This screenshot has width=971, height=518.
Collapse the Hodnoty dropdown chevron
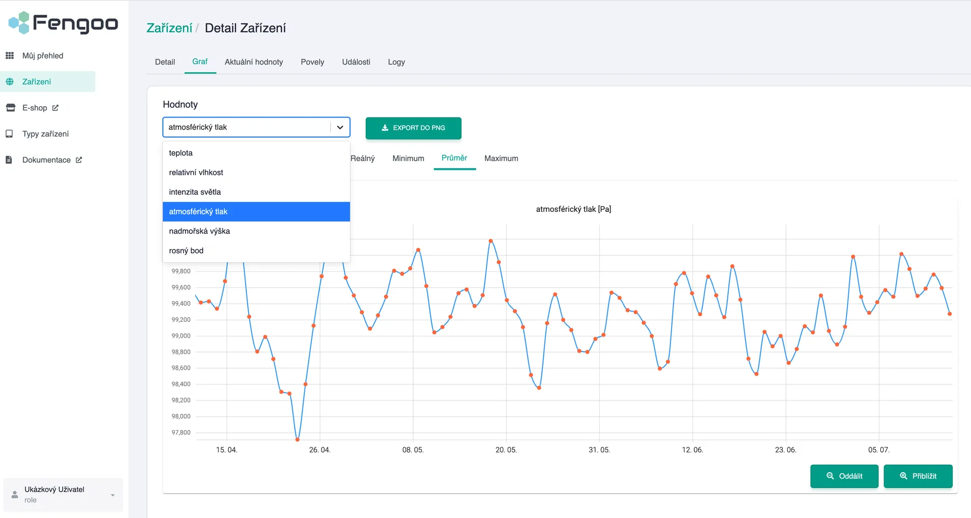click(x=340, y=127)
